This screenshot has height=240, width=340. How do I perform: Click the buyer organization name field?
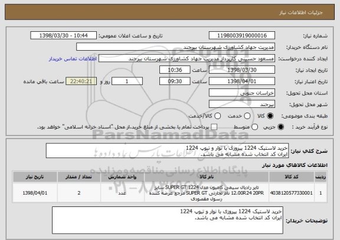pos(176,47)
